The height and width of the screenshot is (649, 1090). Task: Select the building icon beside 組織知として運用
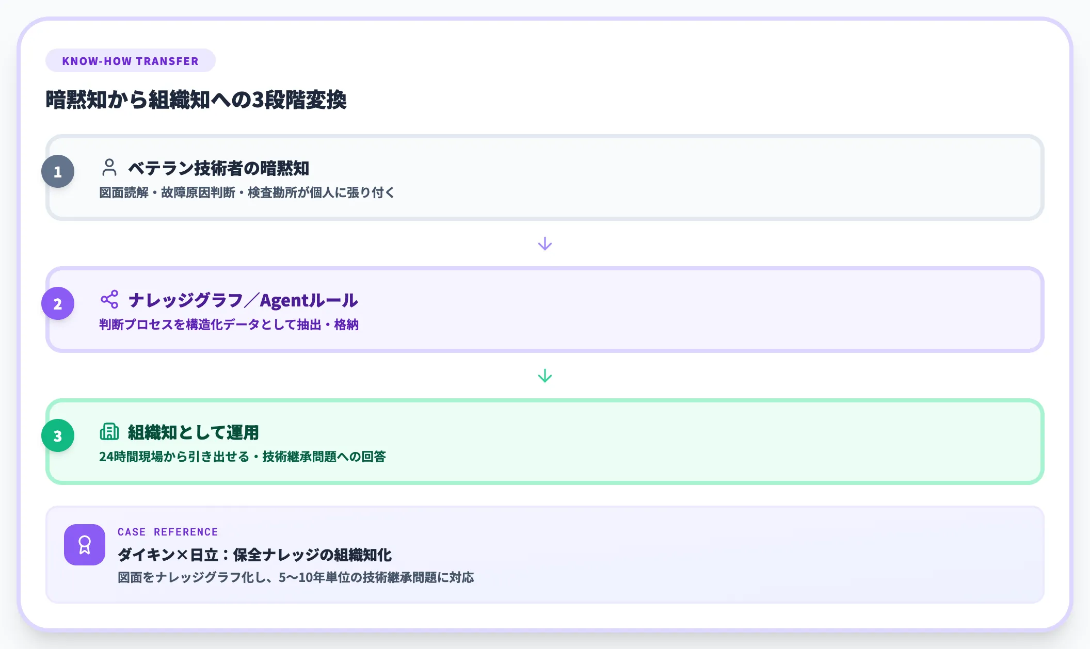109,432
